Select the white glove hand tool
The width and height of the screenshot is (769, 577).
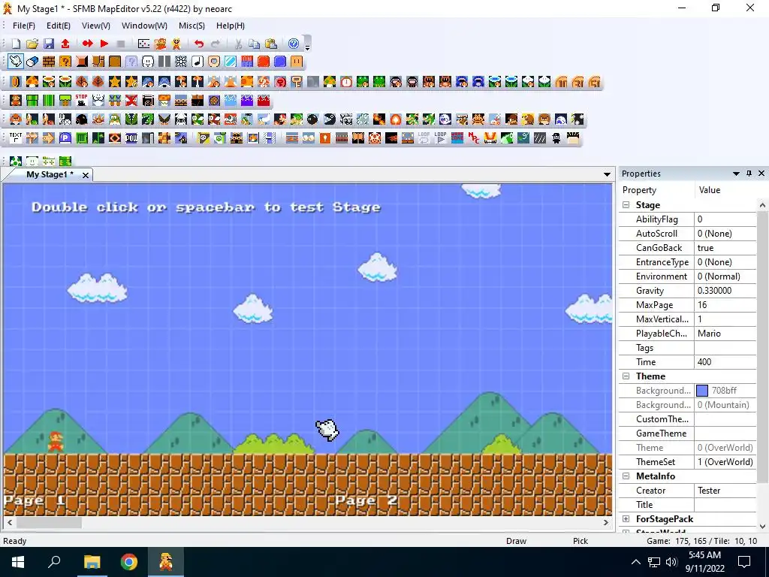pos(16,62)
